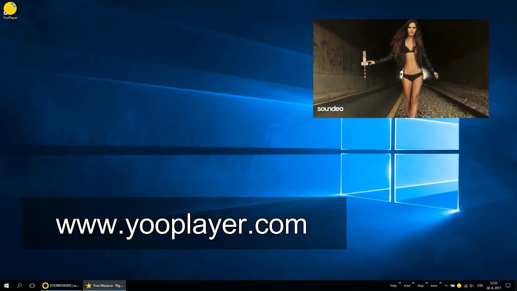Screen dimensions: 517x291
Task: Click the help toolbar on taskbar
Action: (x=393, y=286)
